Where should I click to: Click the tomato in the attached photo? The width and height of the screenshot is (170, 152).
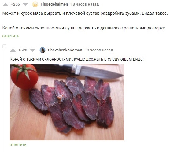coord(24,76)
